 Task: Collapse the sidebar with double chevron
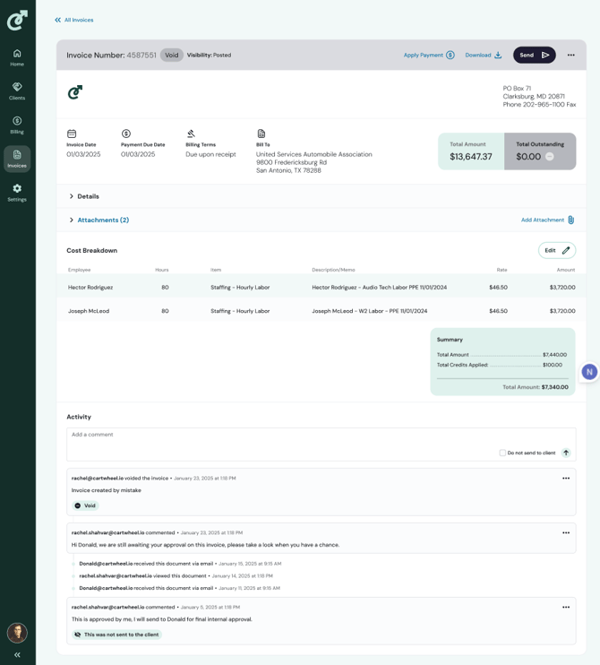(x=17, y=655)
